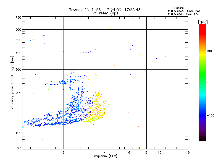Viewport: 221px width, 166px height.
Task: Click the colorbar tick label '0'
Action: (x=207, y=83)
